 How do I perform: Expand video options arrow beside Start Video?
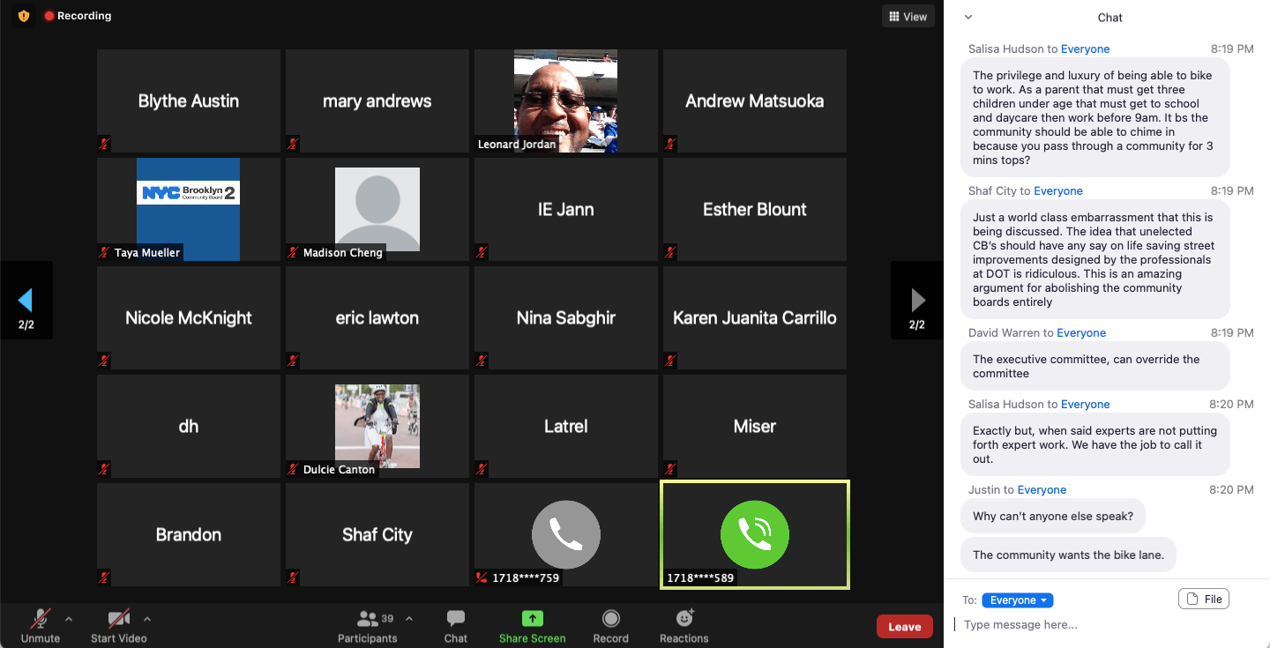point(147,618)
